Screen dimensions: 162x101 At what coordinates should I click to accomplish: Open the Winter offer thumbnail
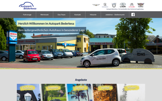point(131,92)
